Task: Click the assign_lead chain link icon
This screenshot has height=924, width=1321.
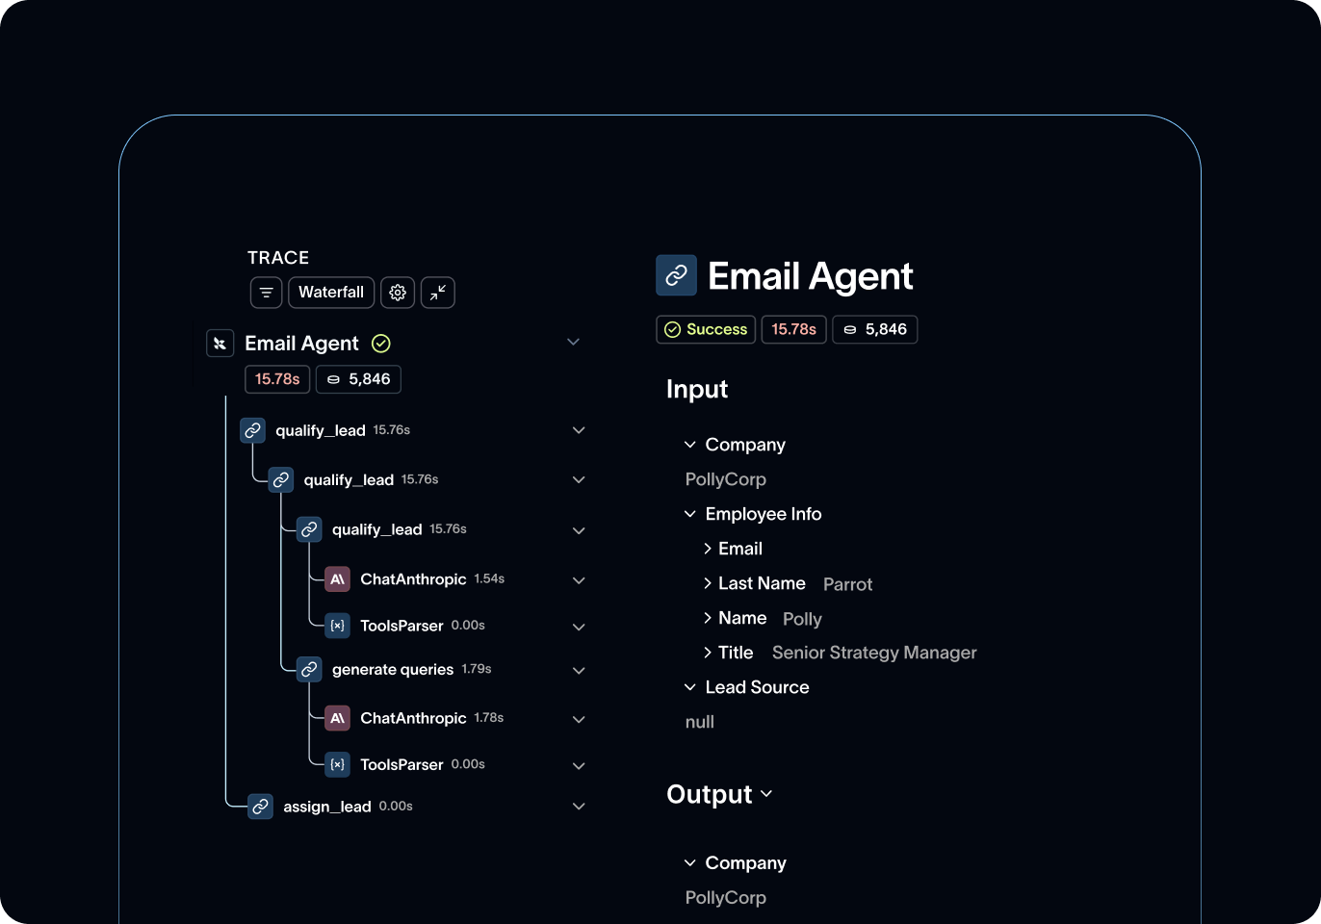Action: 261,807
